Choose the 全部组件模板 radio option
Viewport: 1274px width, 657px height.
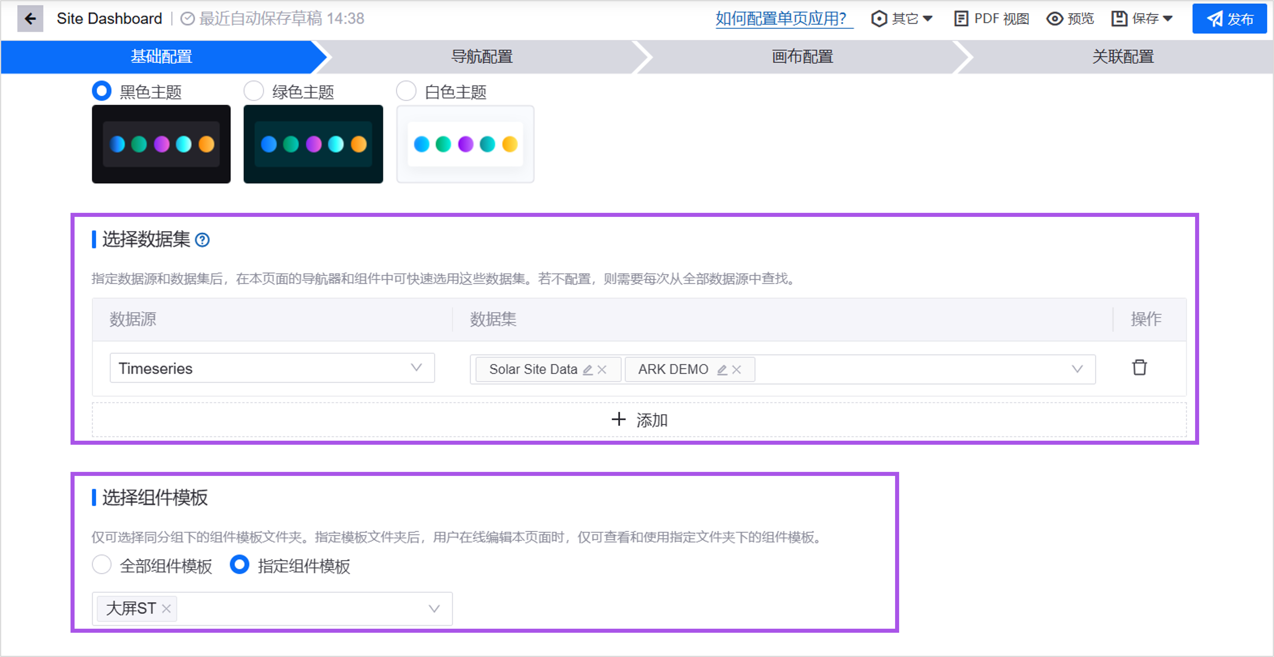(102, 565)
